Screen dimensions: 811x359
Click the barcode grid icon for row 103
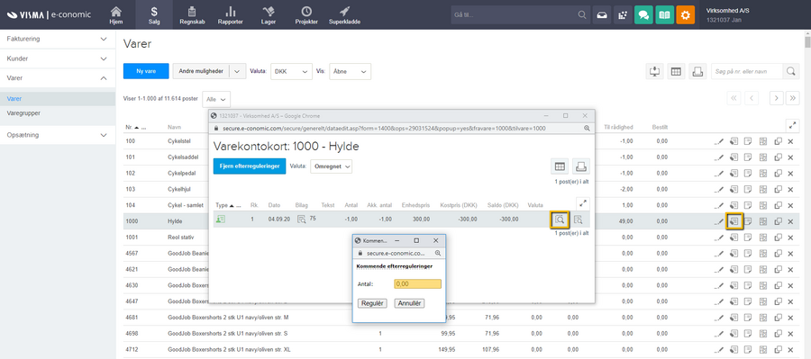point(762,190)
